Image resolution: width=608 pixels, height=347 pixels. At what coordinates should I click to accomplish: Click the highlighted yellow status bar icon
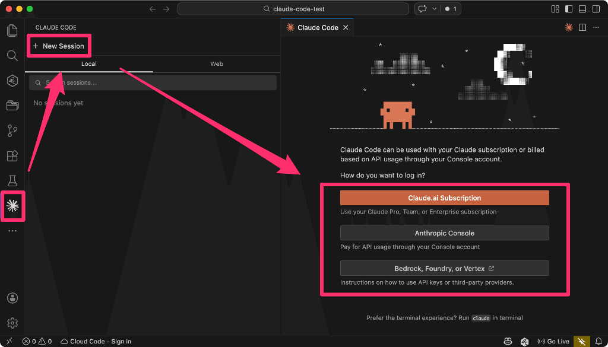point(582,341)
